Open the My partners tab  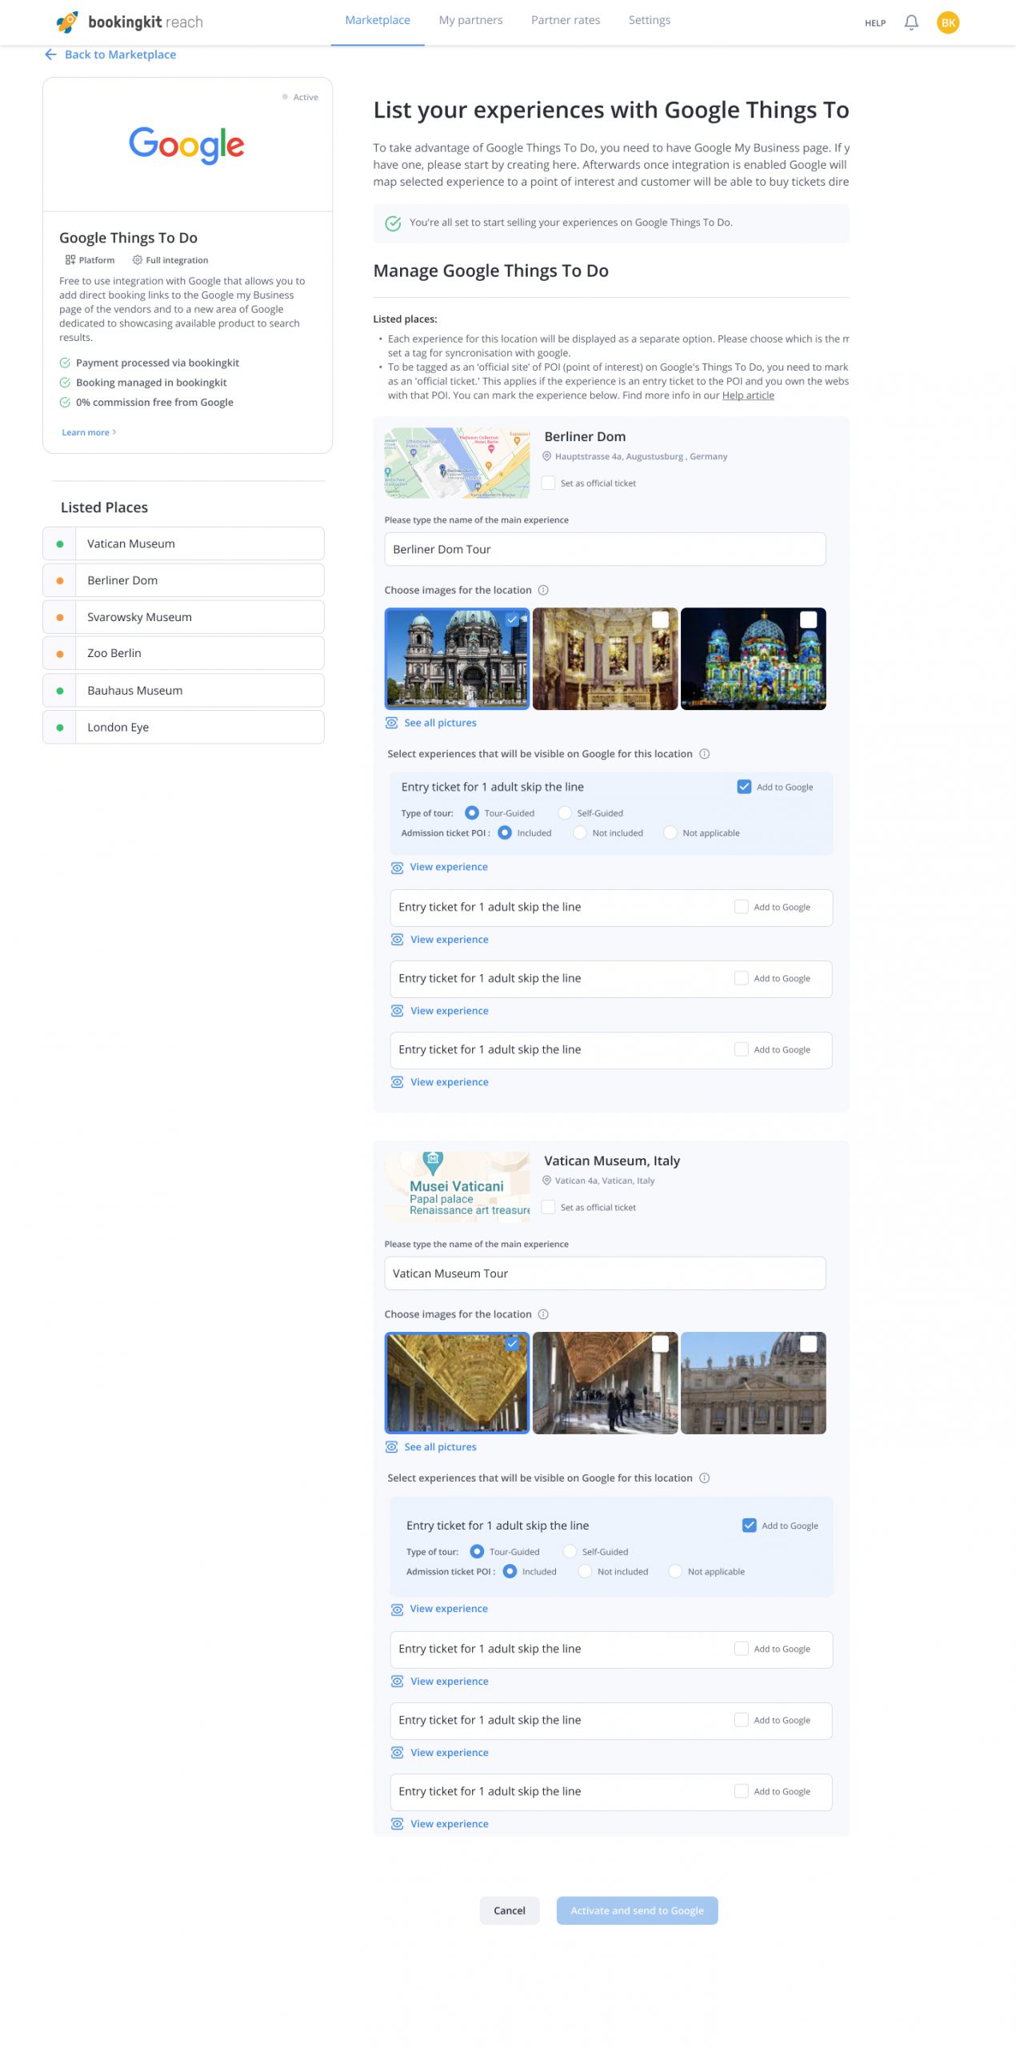coord(470,20)
